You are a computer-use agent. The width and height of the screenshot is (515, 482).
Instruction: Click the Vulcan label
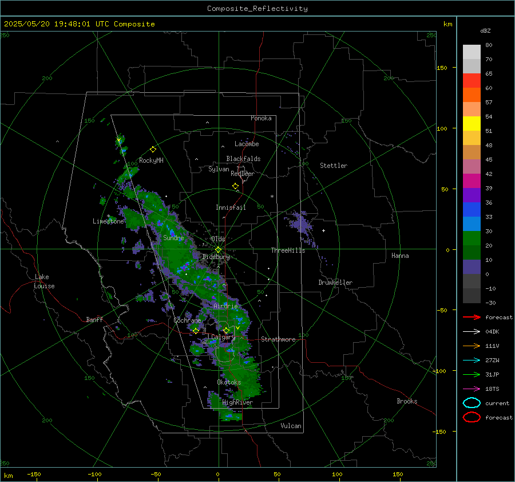coord(291,426)
